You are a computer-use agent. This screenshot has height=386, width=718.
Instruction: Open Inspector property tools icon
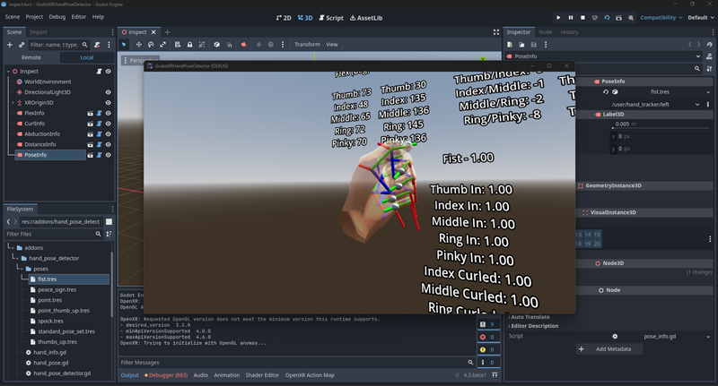point(709,69)
